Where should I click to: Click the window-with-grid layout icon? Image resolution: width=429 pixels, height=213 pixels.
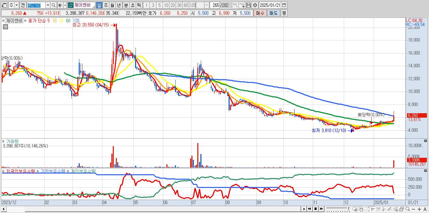pyautogui.click(x=355, y=209)
